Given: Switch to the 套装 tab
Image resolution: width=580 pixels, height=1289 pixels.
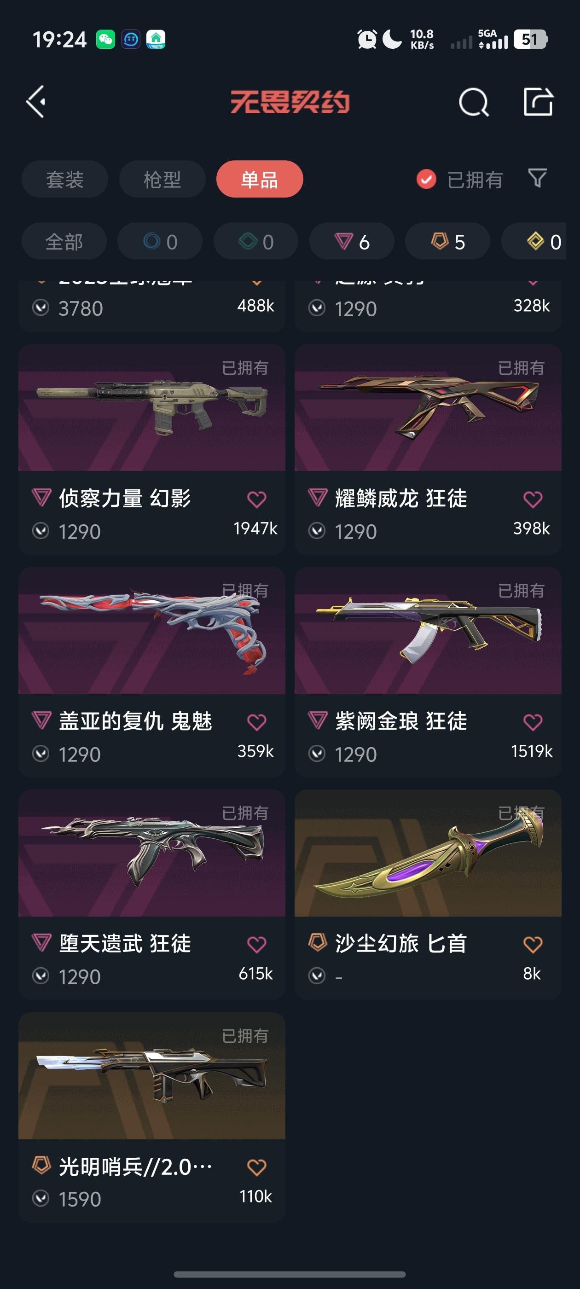Looking at the screenshot, I should pos(64,179).
